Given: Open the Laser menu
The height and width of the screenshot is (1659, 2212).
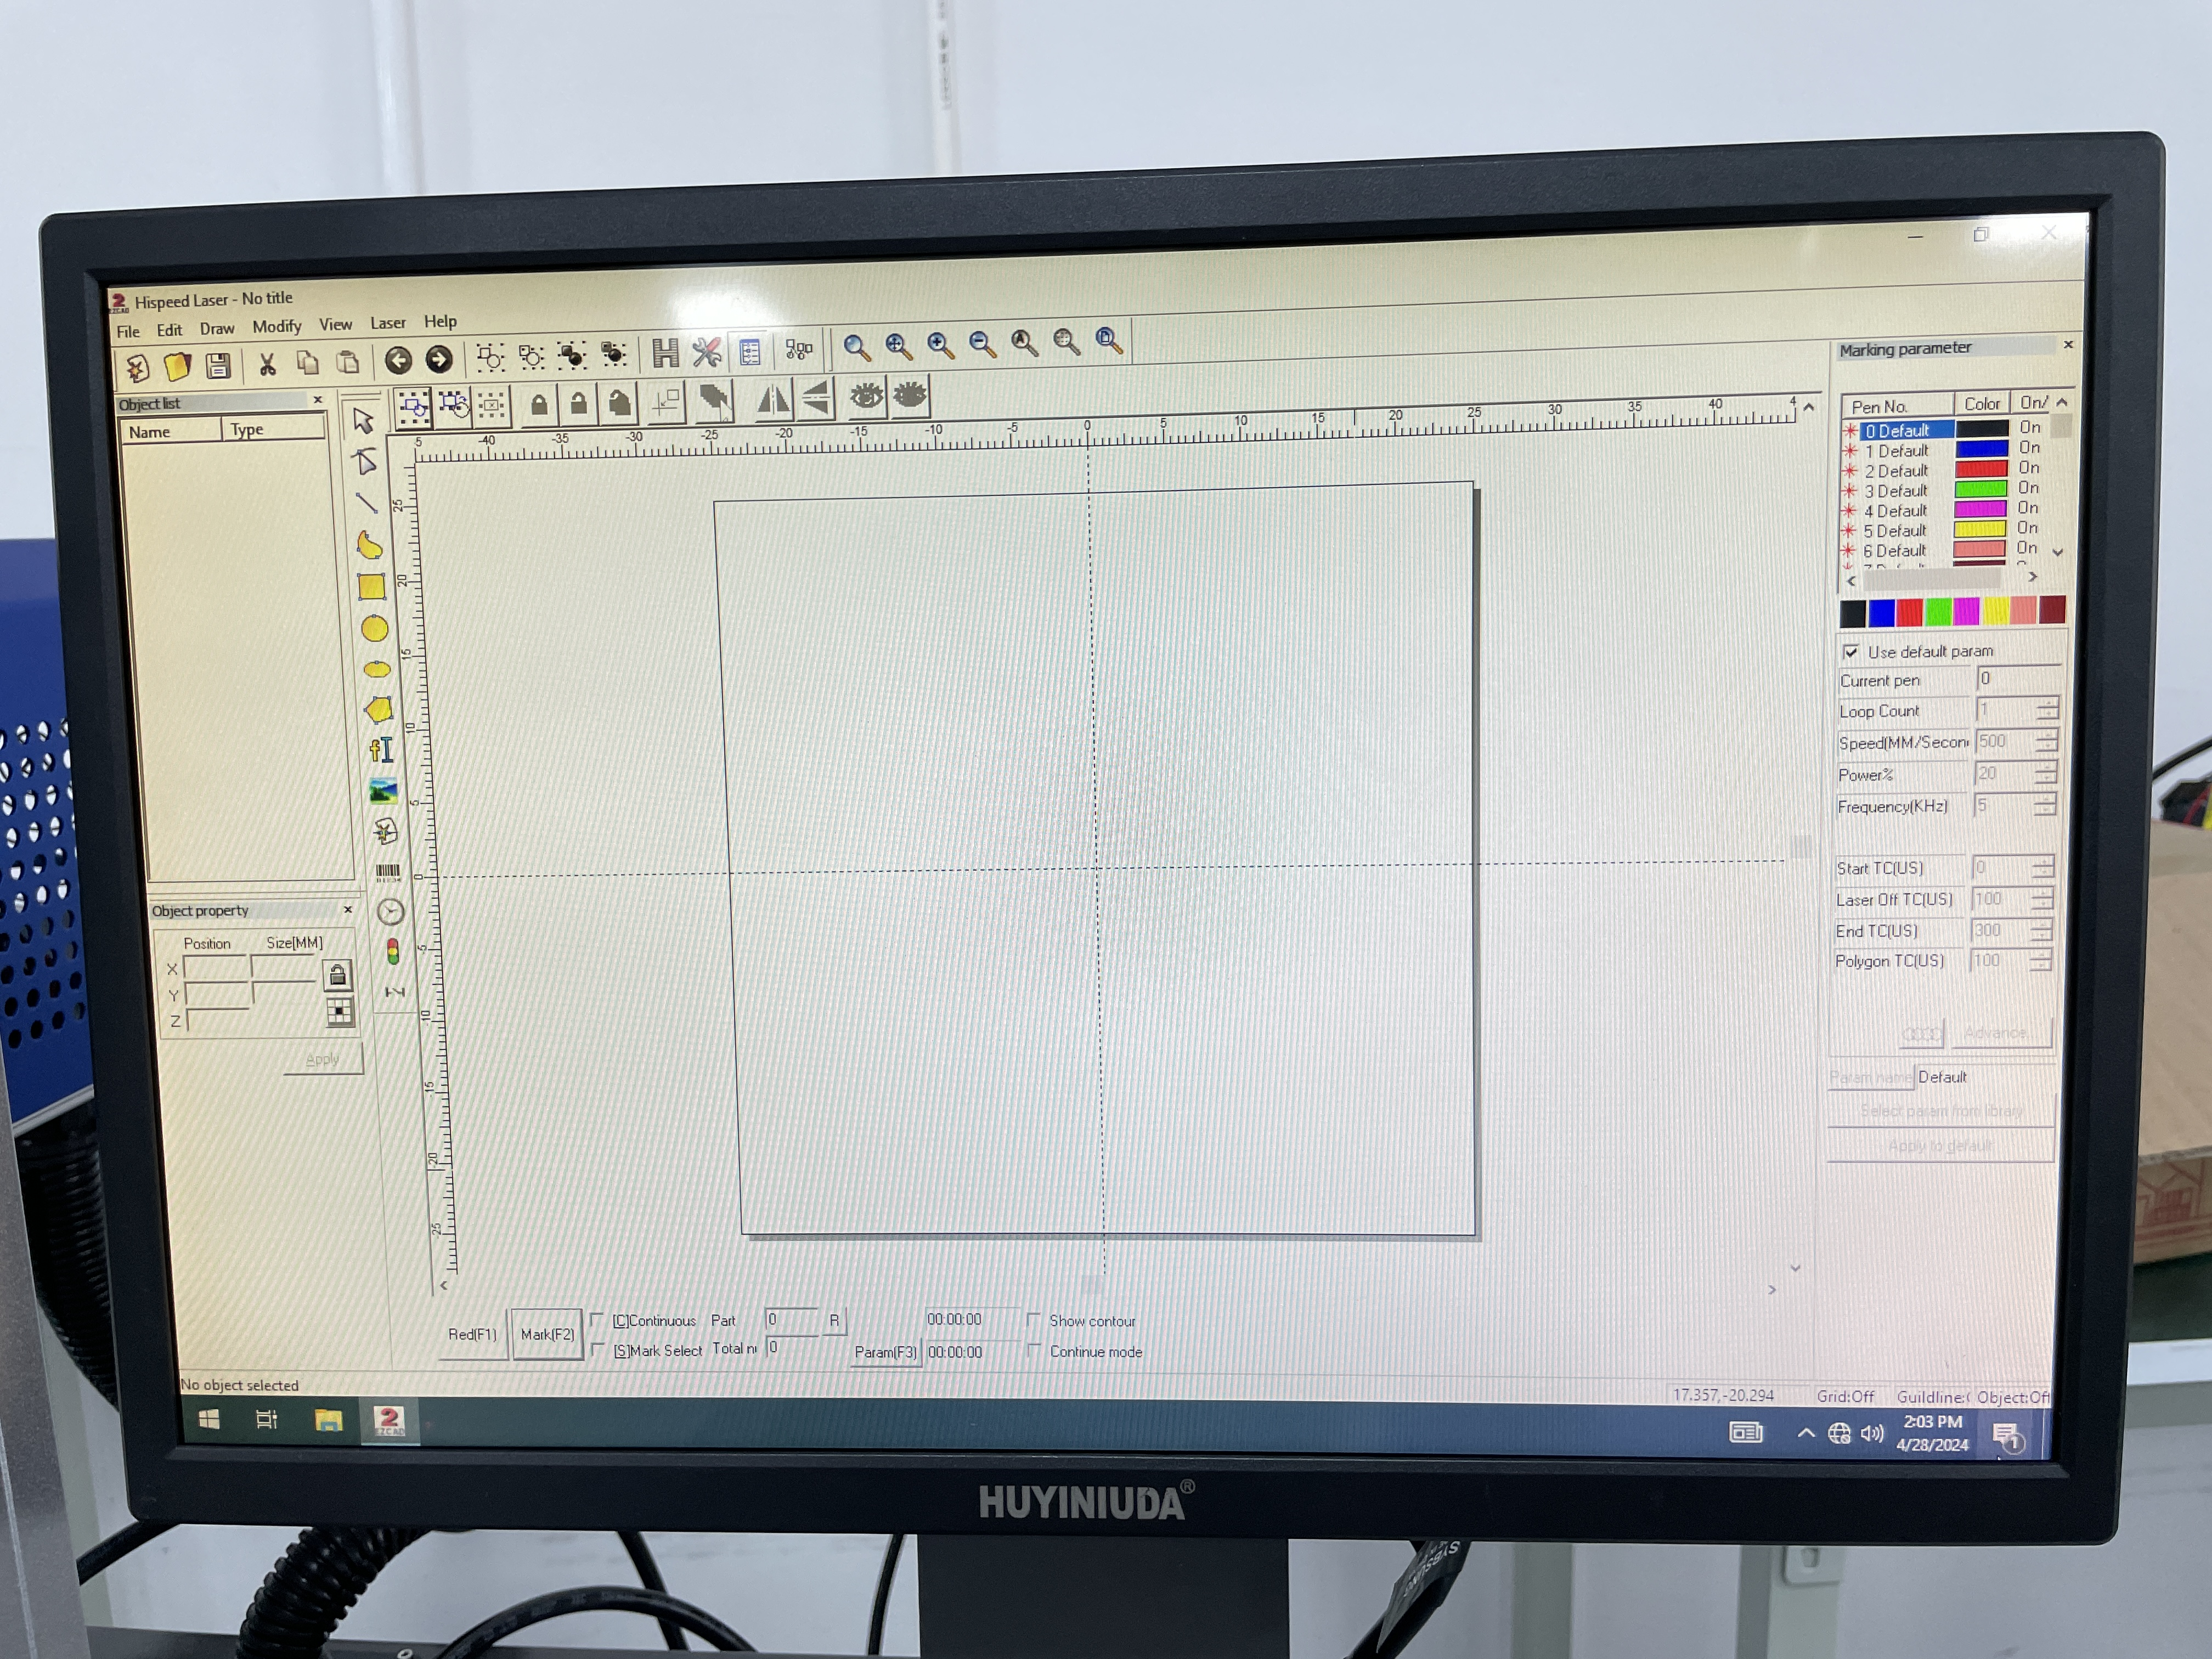Looking at the screenshot, I should (x=387, y=323).
